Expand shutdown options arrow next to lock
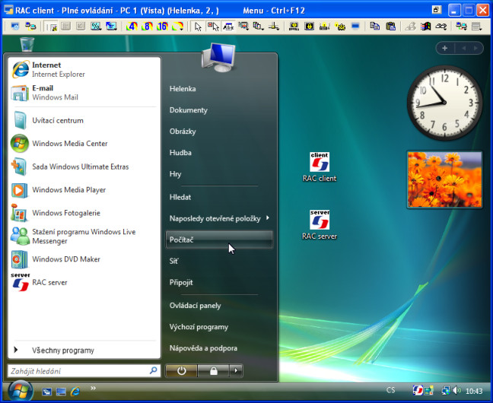Image resolution: width=493 pixels, height=403 pixels. click(236, 371)
